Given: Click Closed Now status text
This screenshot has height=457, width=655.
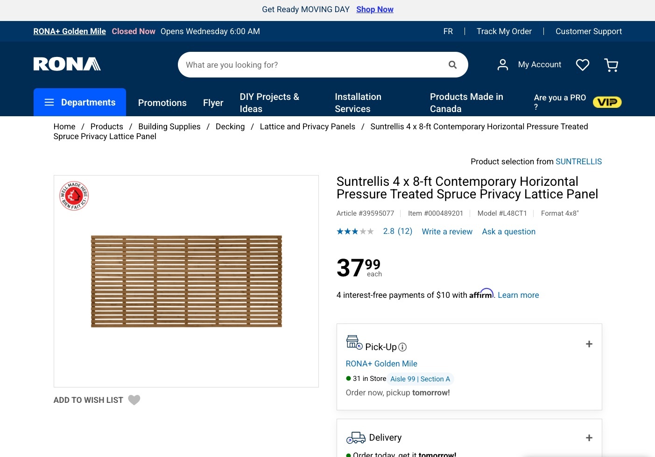Looking at the screenshot, I should coord(134,31).
